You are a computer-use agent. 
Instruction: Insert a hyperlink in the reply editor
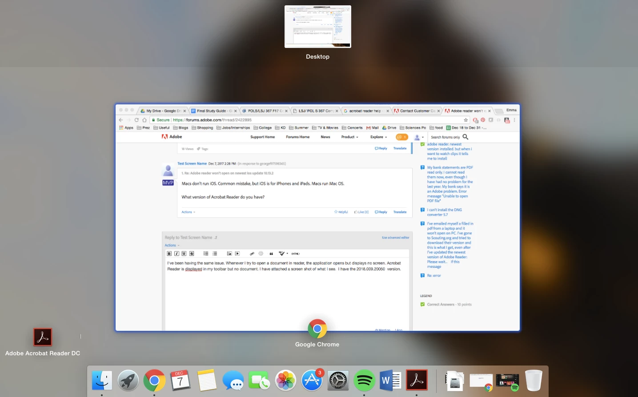point(252,254)
